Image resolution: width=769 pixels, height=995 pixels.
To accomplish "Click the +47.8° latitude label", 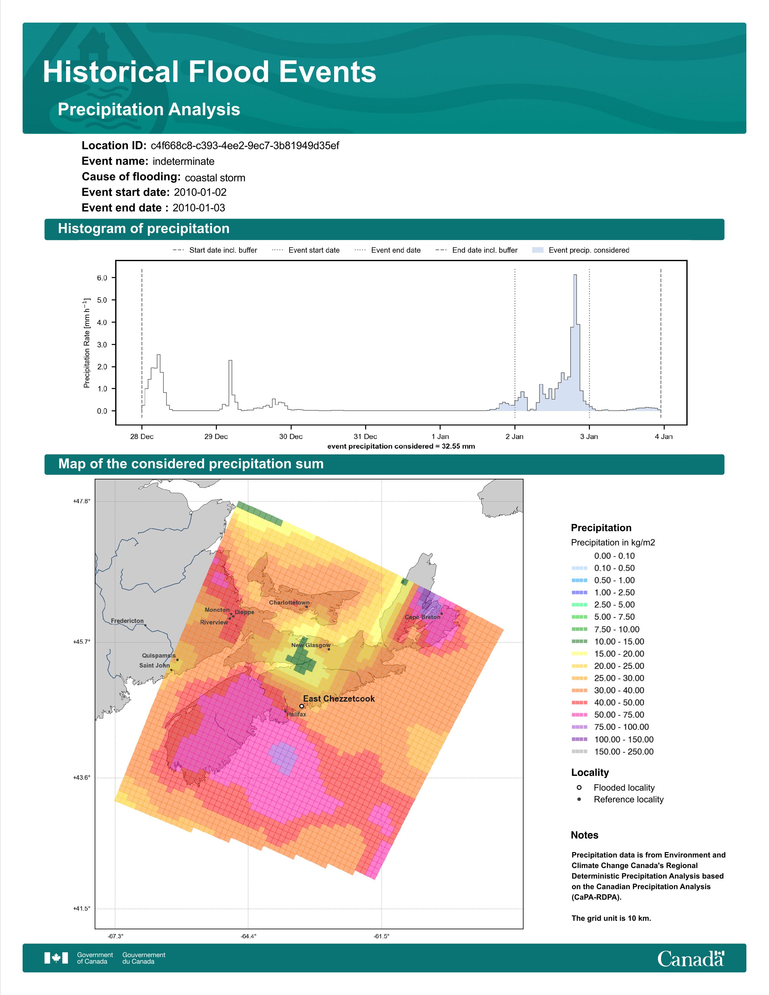I will [x=81, y=501].
